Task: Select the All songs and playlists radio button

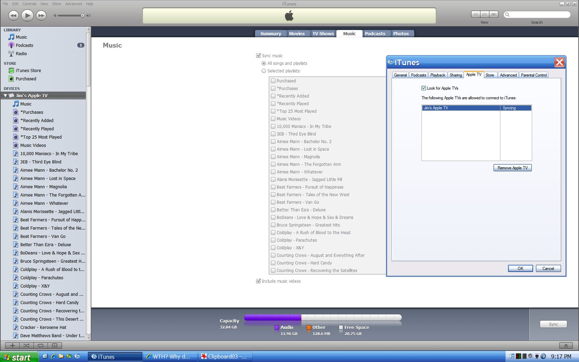Action: click(264, 63)
